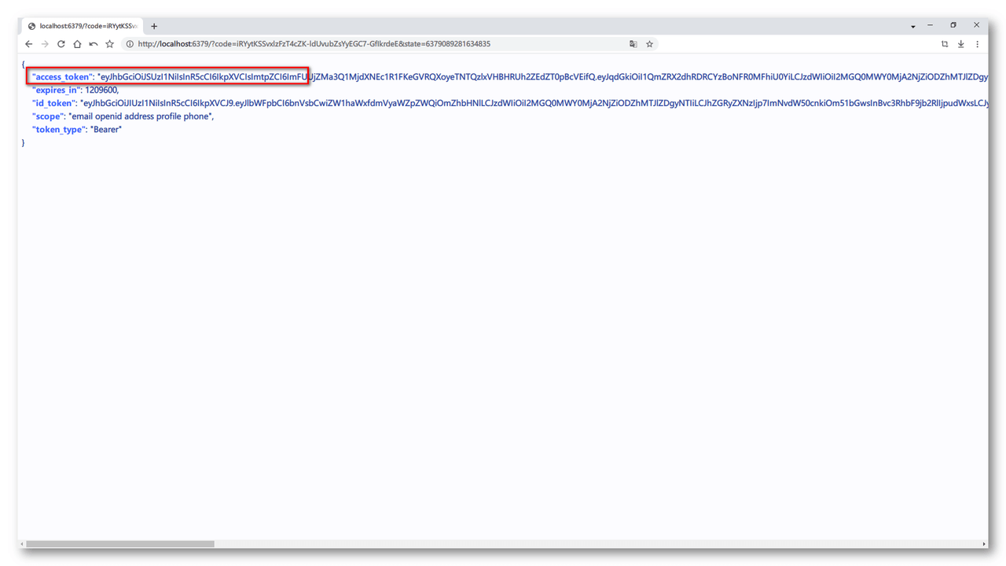Image resolution: width=1006 pixels, height=566 pixels.
Task: Click the horizontal scrollbar thumb
Action: pos(119,544)
